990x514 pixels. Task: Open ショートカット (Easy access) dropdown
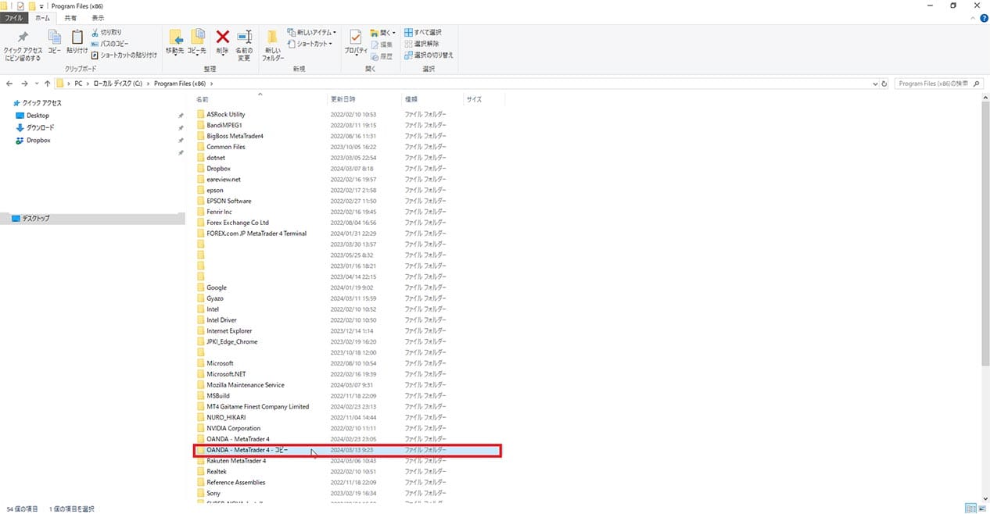(x=310, y=44)
